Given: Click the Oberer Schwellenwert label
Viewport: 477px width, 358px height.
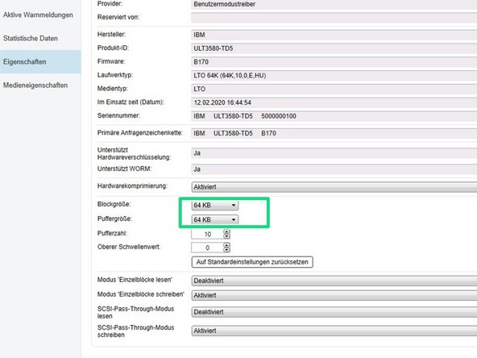Looking at the screenshot, I should [x=129, y=247].
